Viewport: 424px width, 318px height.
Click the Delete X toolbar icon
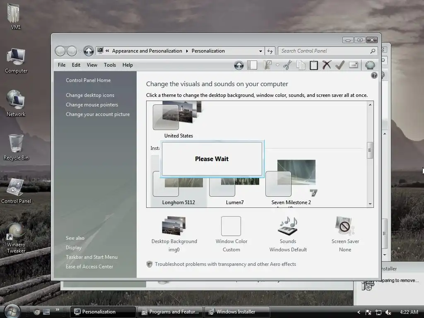pyautogui.click(x=327, y=65)
